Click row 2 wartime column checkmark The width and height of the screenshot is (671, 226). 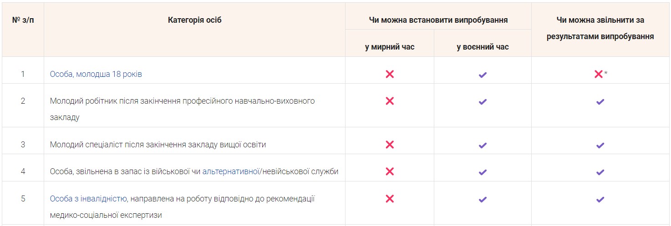[x=483, y=102]
